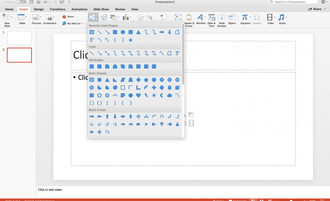This screenshot has width=330, height=201.
Task: Switch to the Design tab
Action: tap(39, 9)
